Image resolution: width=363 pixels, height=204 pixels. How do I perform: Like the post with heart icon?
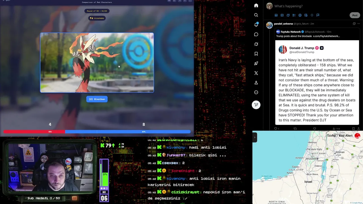(315, 129)
